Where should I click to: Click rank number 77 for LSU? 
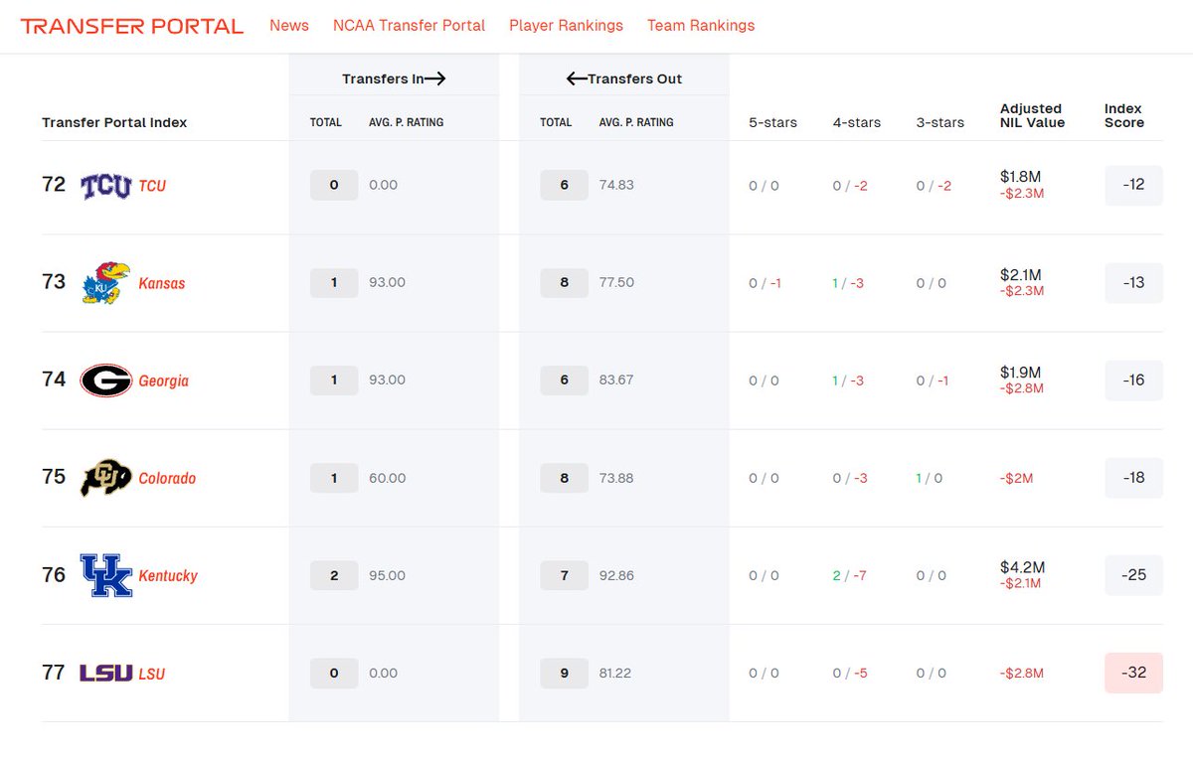coord(54,673)
